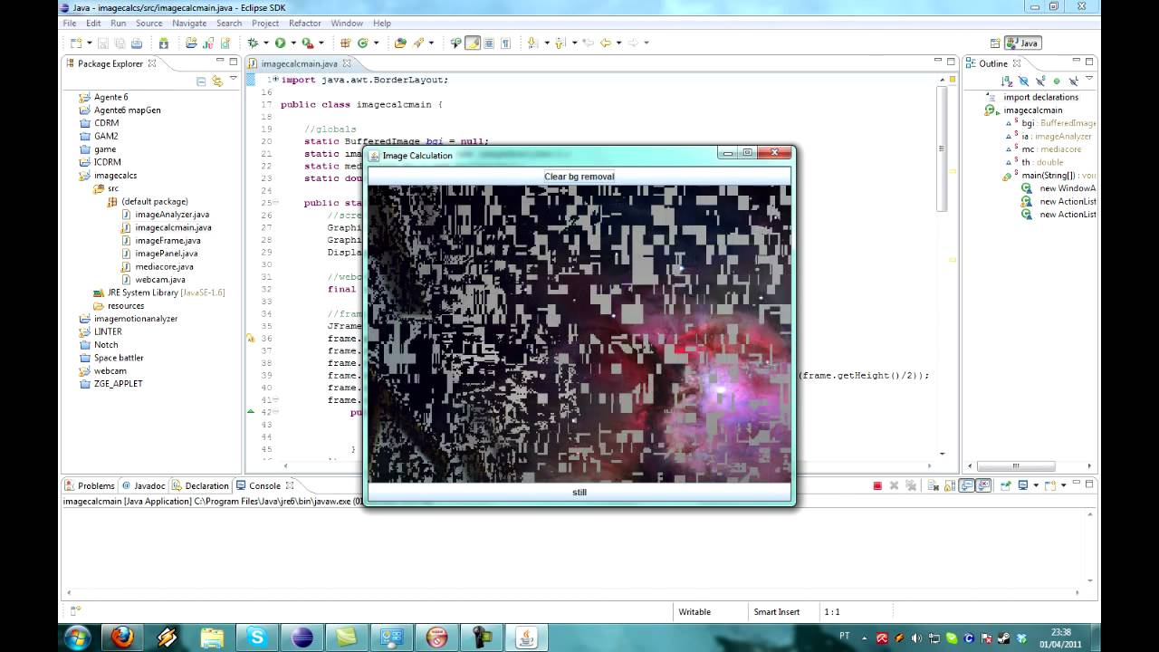Click the Open Perspective icon
This screenshot has height=652, width=1159.
(995, 43)
